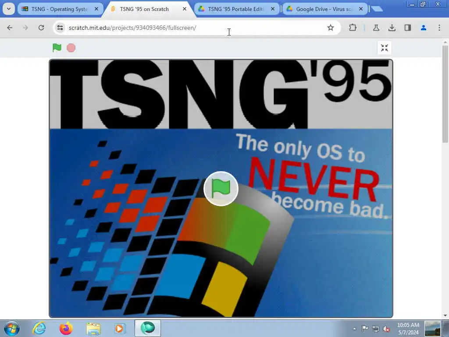This screenshot has width=449, height=337.
Task: Click the network tray icon
Action: click(376, 329)
